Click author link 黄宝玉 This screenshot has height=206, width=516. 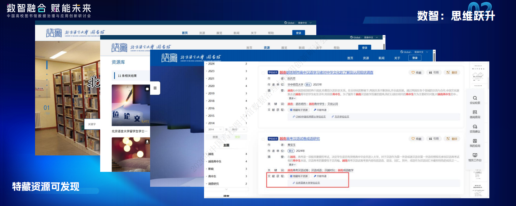(291, 145)
